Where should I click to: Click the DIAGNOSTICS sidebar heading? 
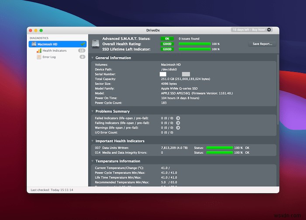[39, 38]
